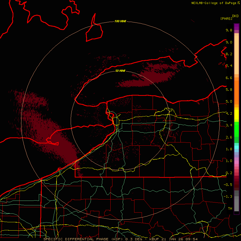The image size is (241, 241).
Task: Click the TH threshold label on color scale
Action: click(230, 208)
